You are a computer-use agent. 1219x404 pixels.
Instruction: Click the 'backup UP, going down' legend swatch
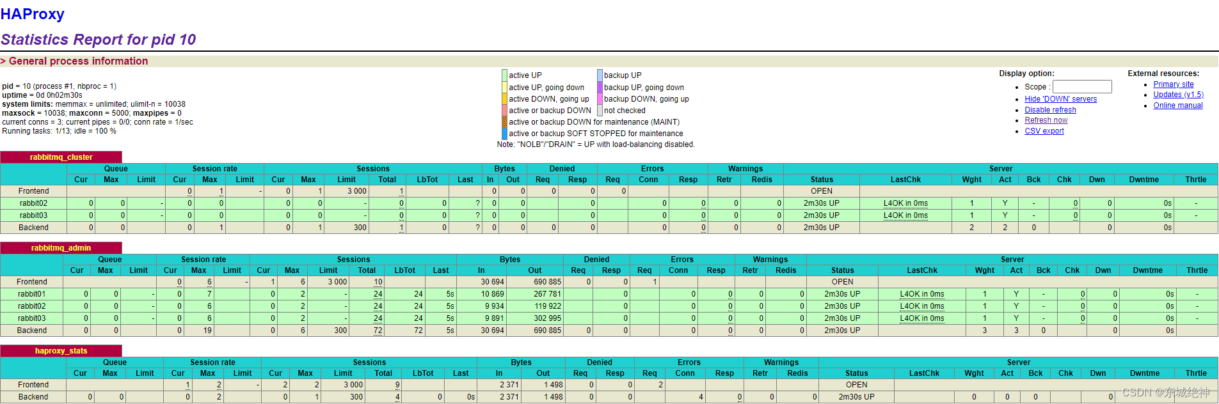(x=600, y=88)
